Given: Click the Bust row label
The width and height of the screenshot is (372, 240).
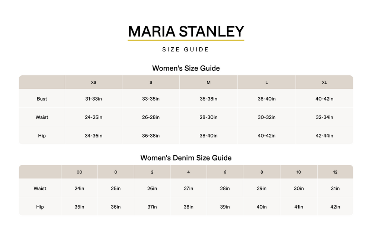Looking at the screenshot, I should pos(42,99).
